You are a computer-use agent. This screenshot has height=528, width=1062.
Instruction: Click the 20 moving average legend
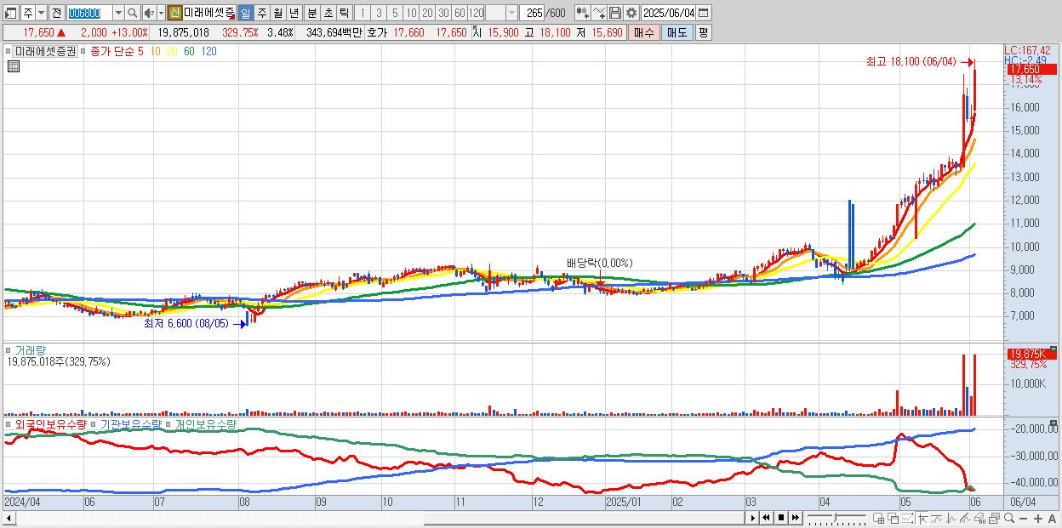[172, 51]
